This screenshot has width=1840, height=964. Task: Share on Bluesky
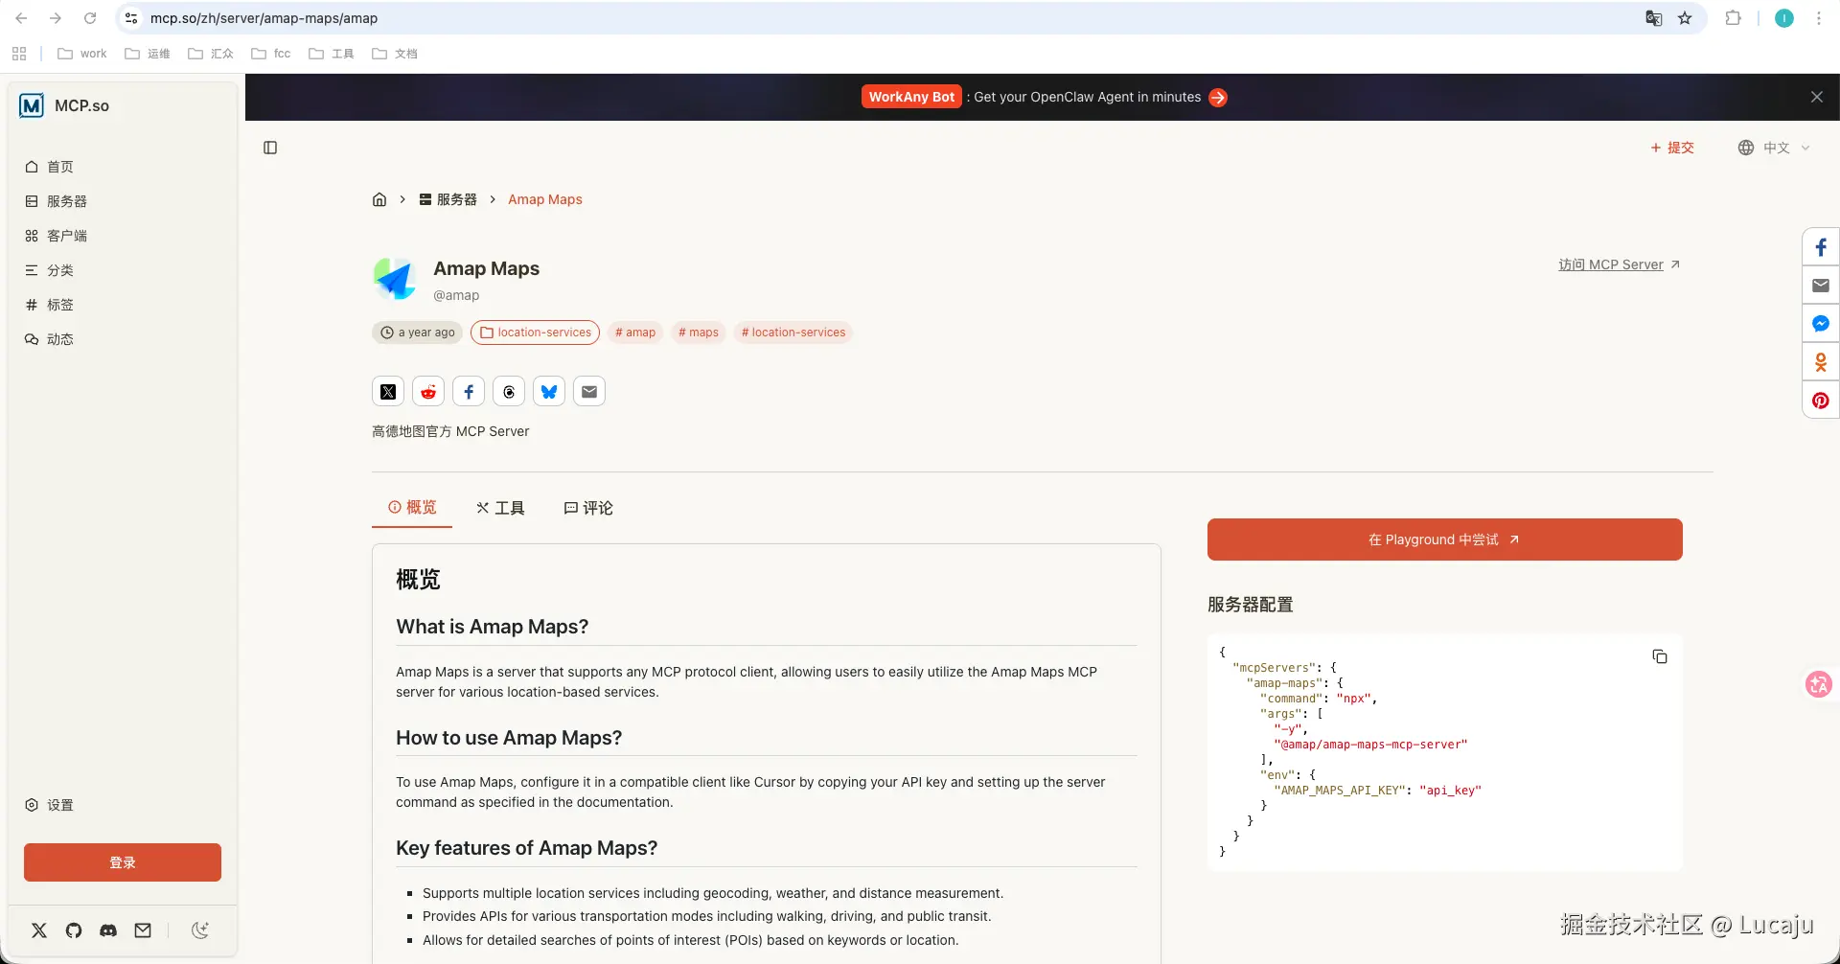(x=549, y=391)
